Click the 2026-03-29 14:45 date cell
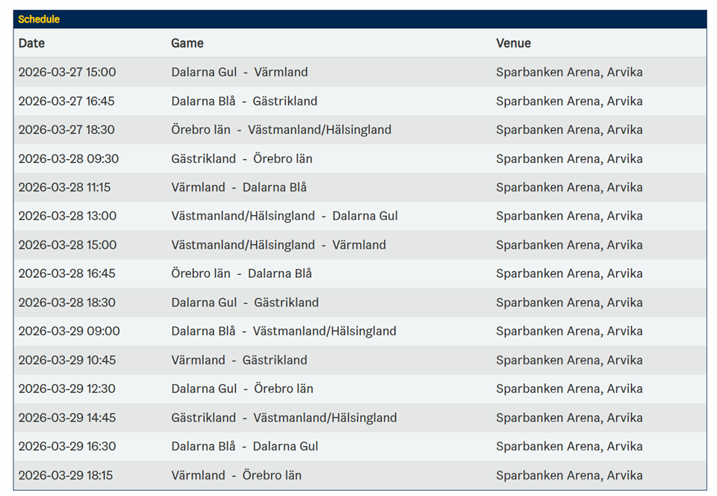The width and height of the screenshot is (717, 496). 67,418
